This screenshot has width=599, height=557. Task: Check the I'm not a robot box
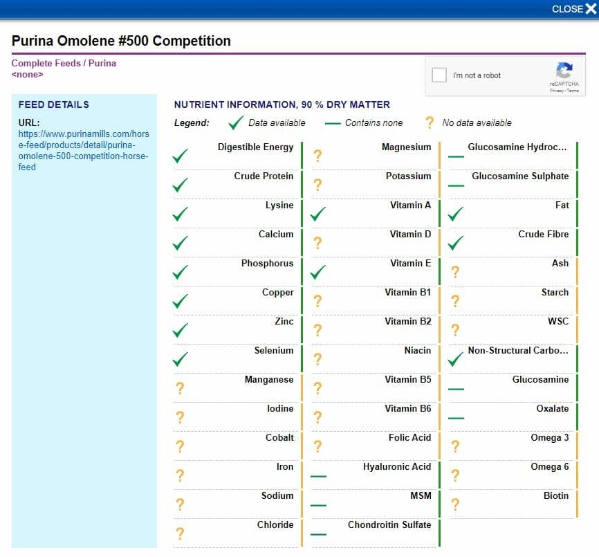(440, 74)
